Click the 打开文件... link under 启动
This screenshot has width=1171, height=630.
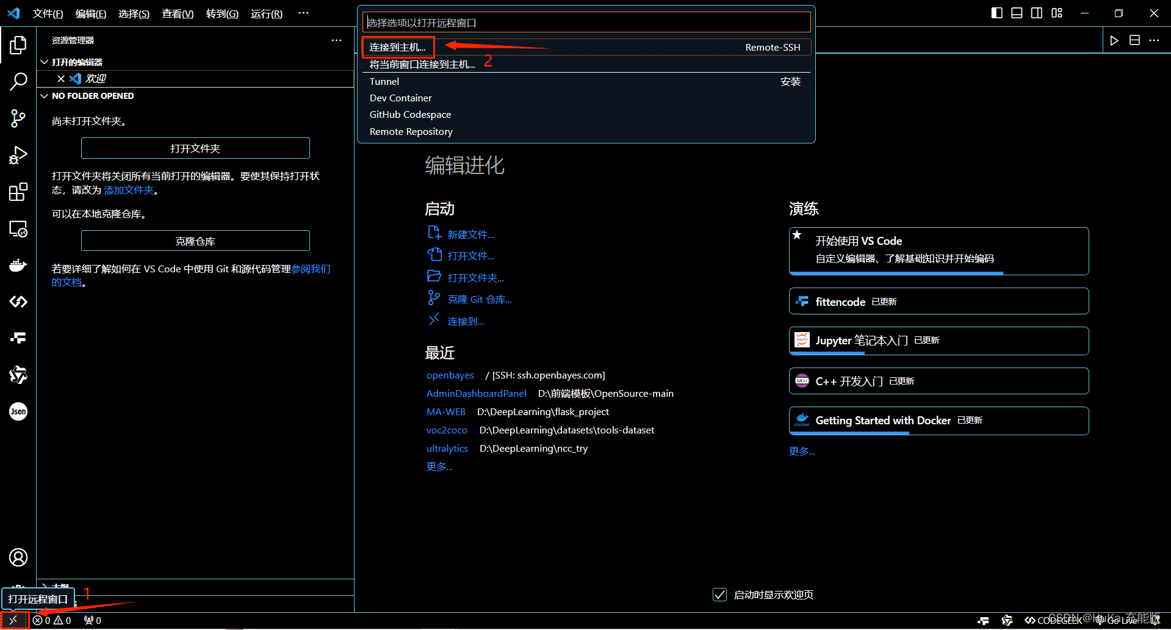click(470, 256)
